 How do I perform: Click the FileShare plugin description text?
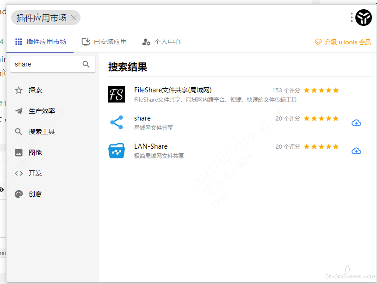point(216,100)
